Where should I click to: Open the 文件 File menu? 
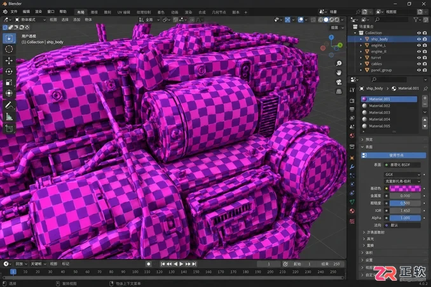click(14, 12)
